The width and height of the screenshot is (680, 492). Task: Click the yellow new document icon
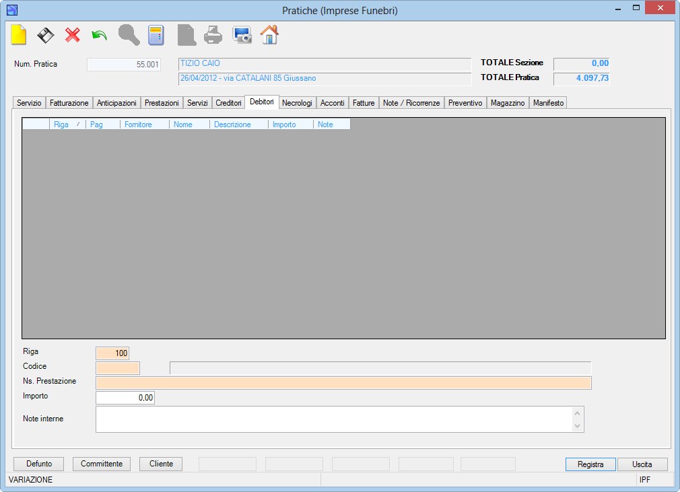pos(19,35)
